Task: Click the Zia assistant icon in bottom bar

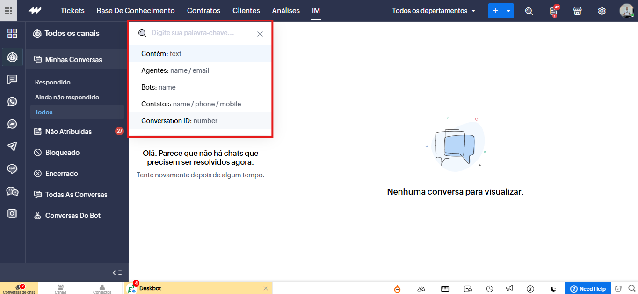Action: [x=421, y=289]
